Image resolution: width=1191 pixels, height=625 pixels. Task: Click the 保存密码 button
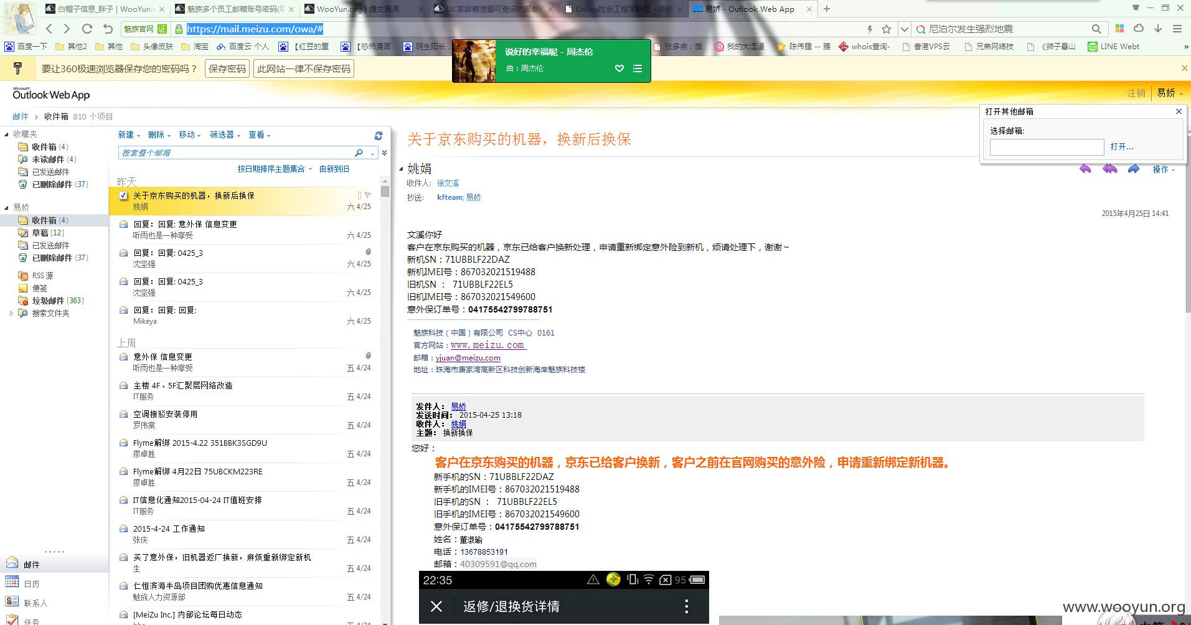pos(227,68)
